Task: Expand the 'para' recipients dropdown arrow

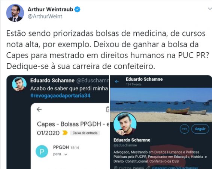Action: tap(66, 154)
